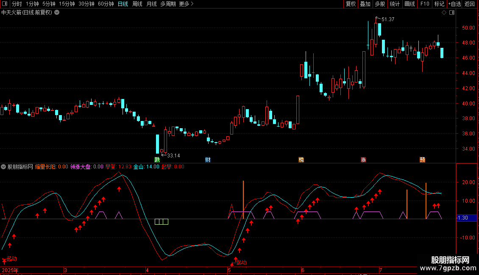Select the 30分钟 period
The width and height of the screenshot is (479, 275).
(86, 4)
